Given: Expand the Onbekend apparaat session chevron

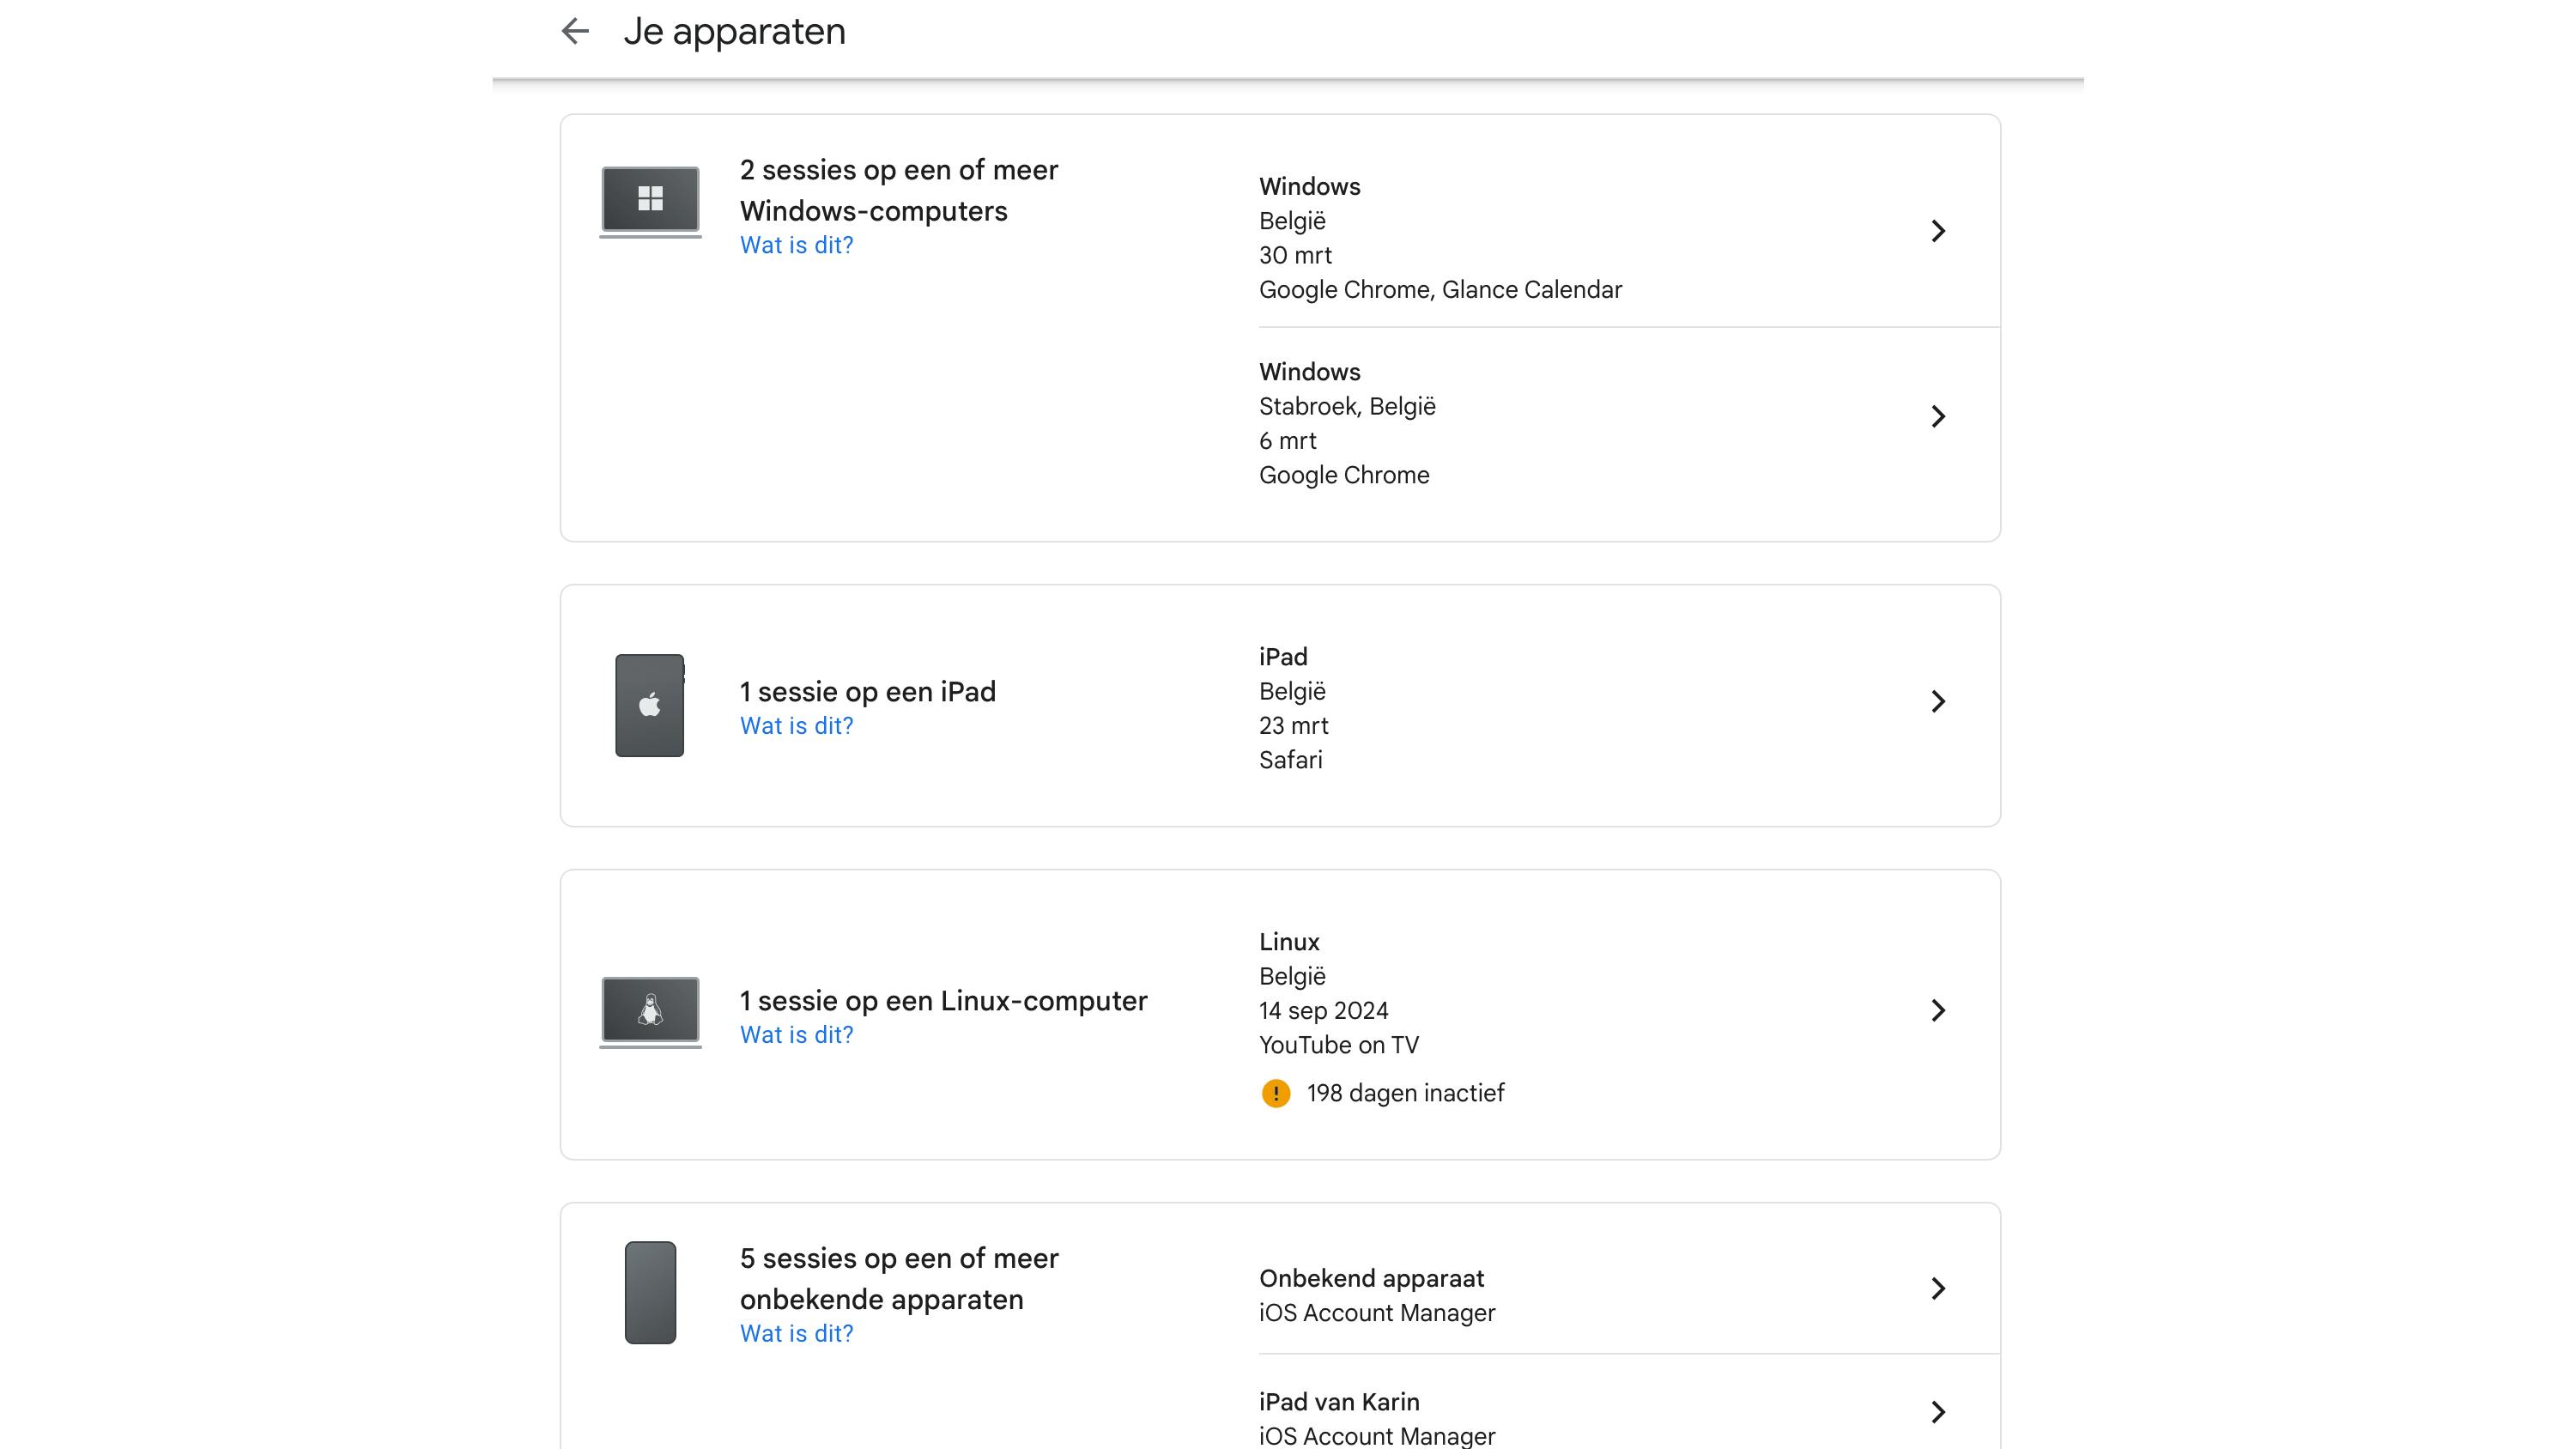Looking at the screenshot, I should [1937, 1288].
